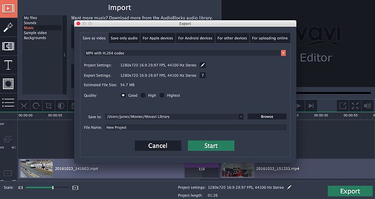Select Highest quality option
Screen dimensions: 375x199
(x=162, y=96)
